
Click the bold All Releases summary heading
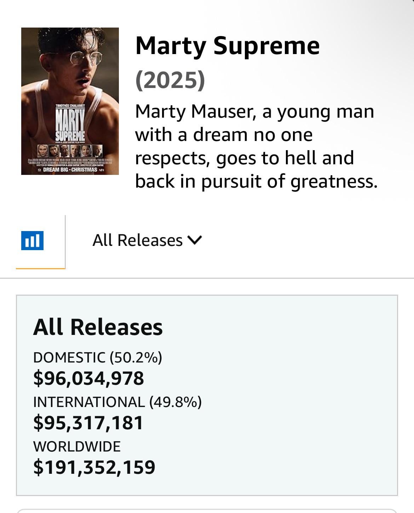point(98,327)
